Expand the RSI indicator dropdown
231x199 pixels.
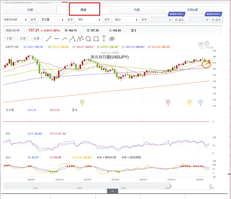pos(89,20)
